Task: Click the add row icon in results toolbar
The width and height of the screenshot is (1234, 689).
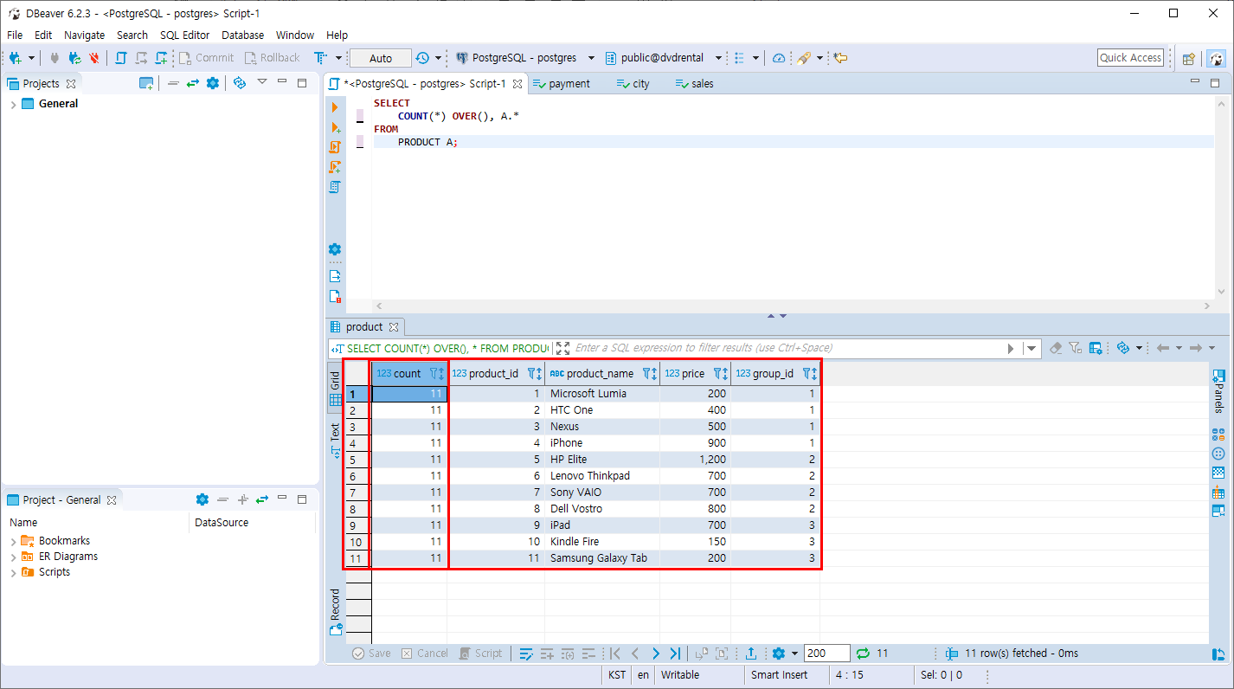Action: point(547,654)
